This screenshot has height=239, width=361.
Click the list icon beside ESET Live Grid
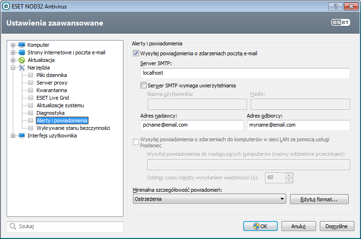click(30, 98)
